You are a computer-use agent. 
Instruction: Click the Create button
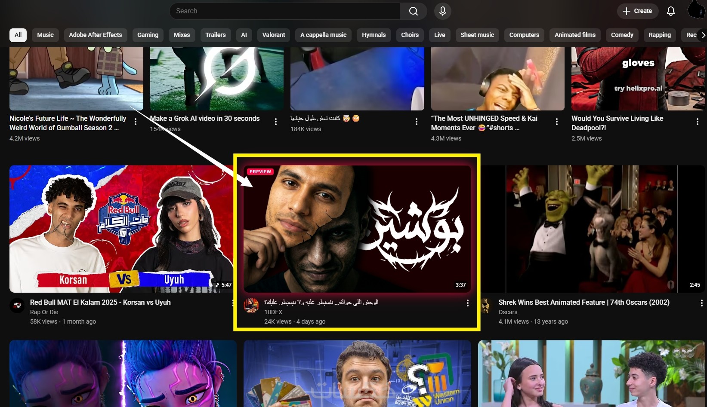pyautogui.click(x=638, y=11)
